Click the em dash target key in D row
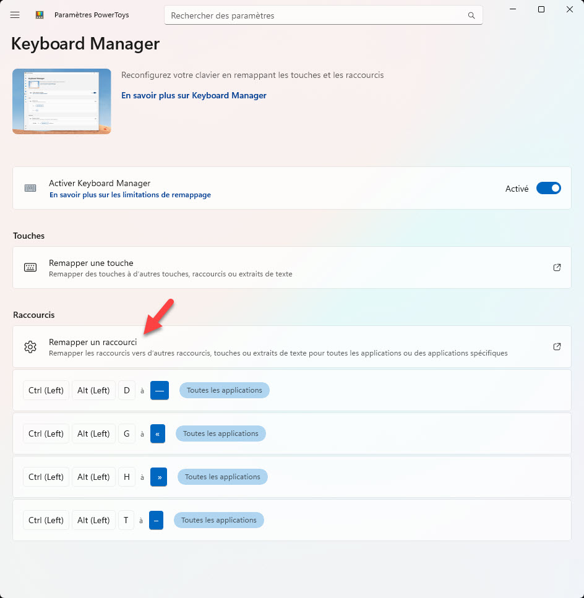The image size is (584, 598). tap(160, 391)
